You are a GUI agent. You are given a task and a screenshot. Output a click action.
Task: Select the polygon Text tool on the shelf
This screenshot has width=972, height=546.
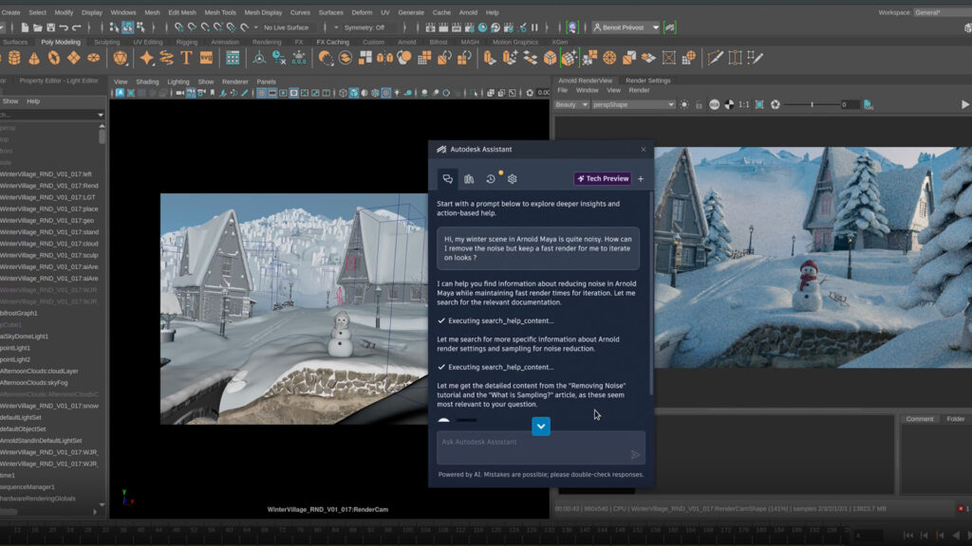tap(185, 59)
